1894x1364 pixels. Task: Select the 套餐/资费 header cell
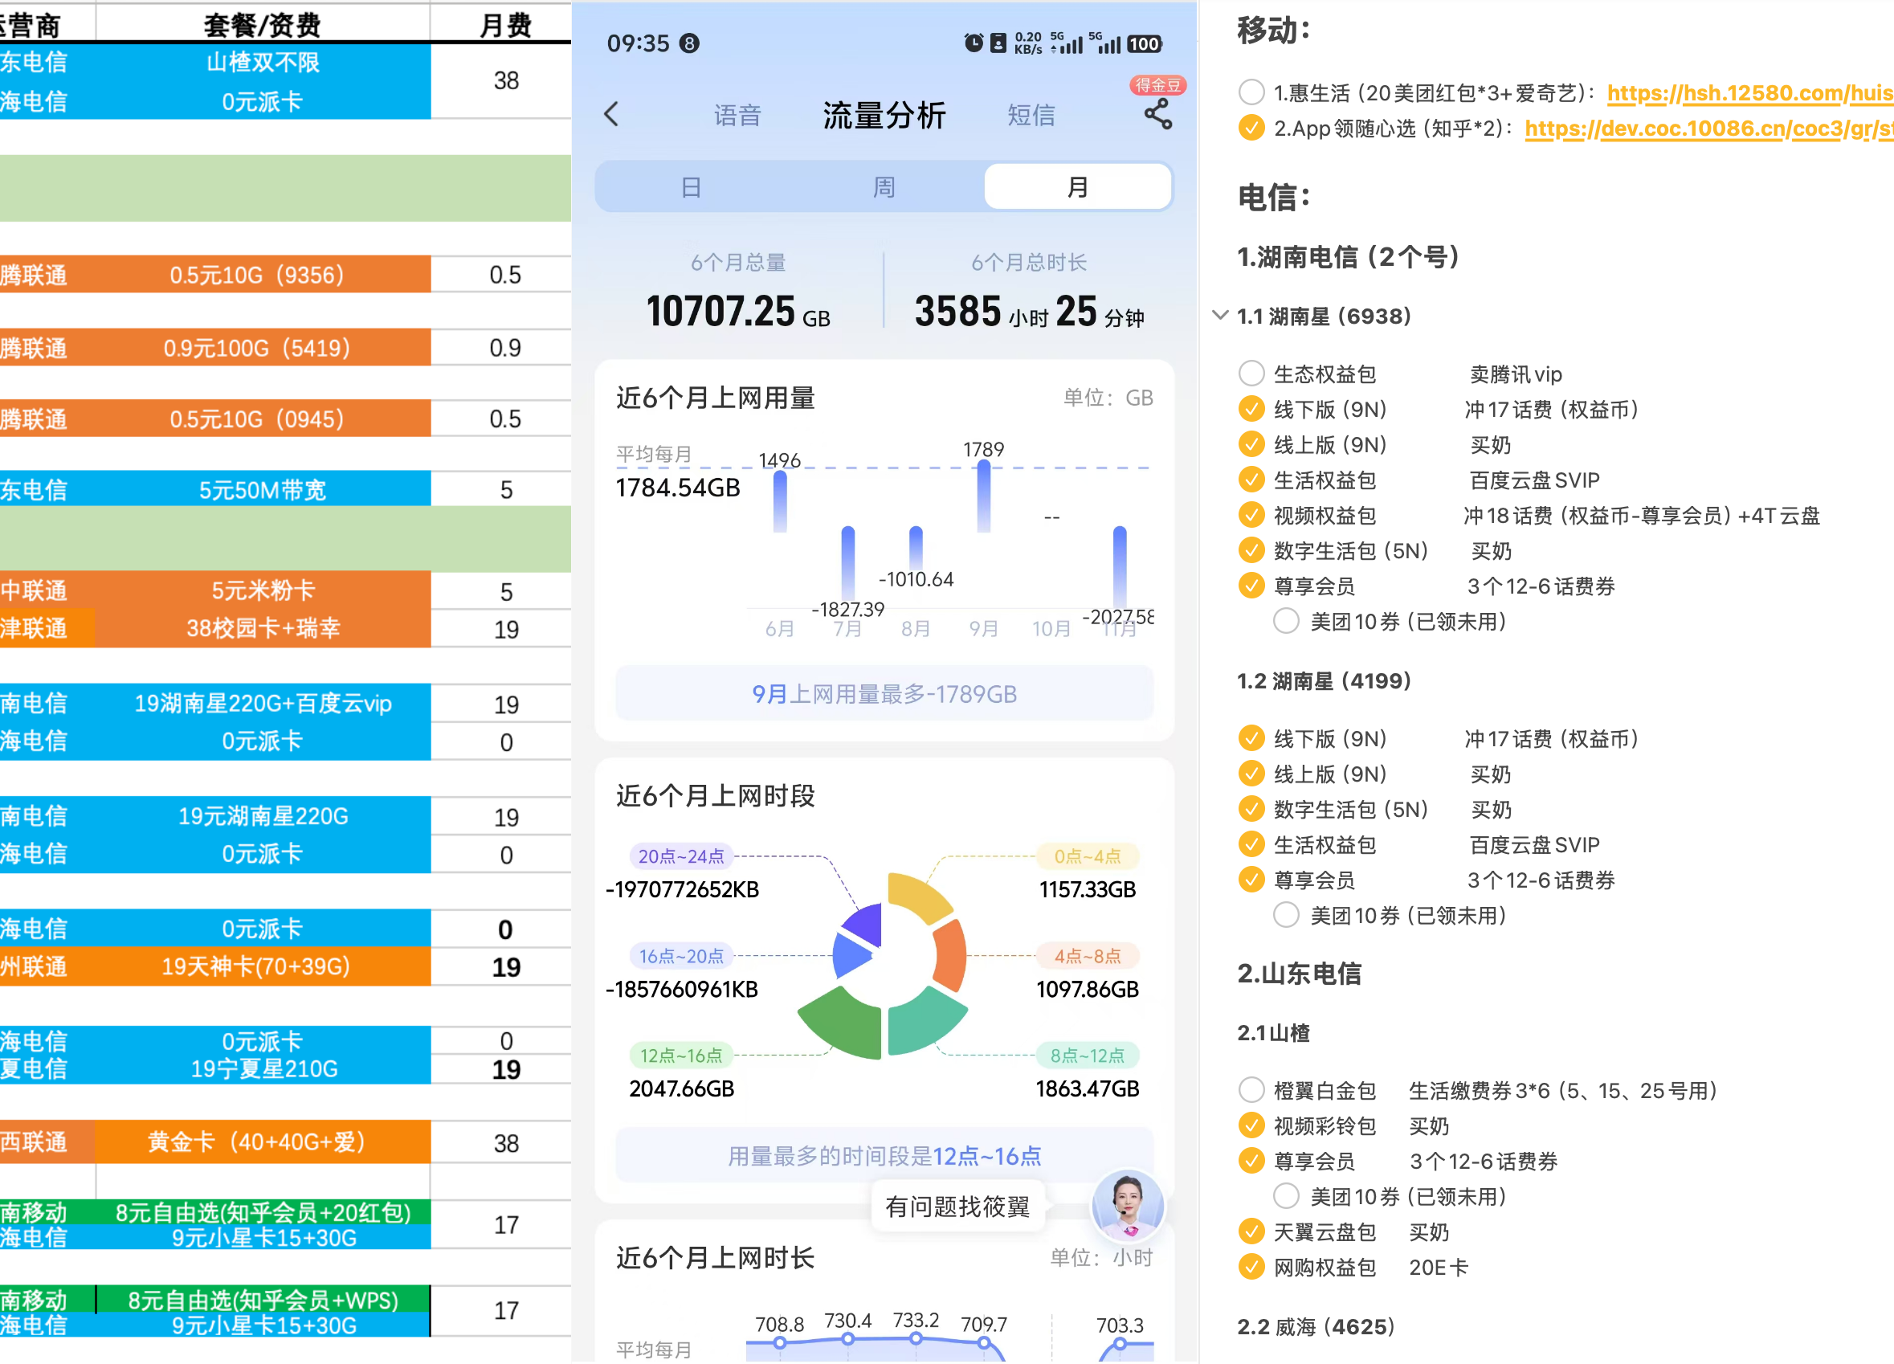[x=262, y=24]
